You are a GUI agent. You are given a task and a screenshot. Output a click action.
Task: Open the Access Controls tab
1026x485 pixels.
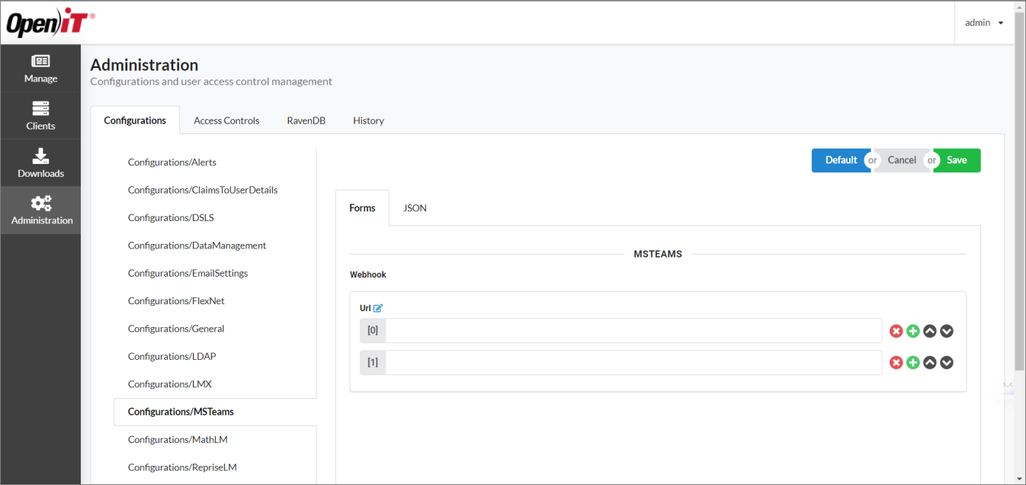(226, 120)
